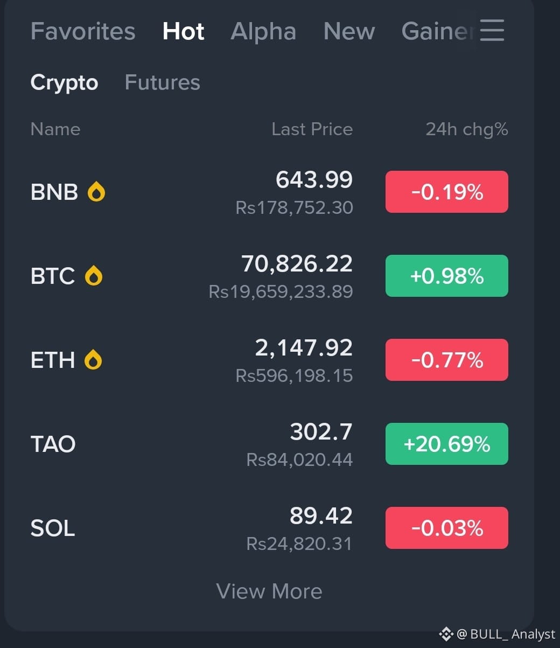The image size is (560, 648).
Task: Open the hamburger menu for market tabs
Action: pos(492,30)
